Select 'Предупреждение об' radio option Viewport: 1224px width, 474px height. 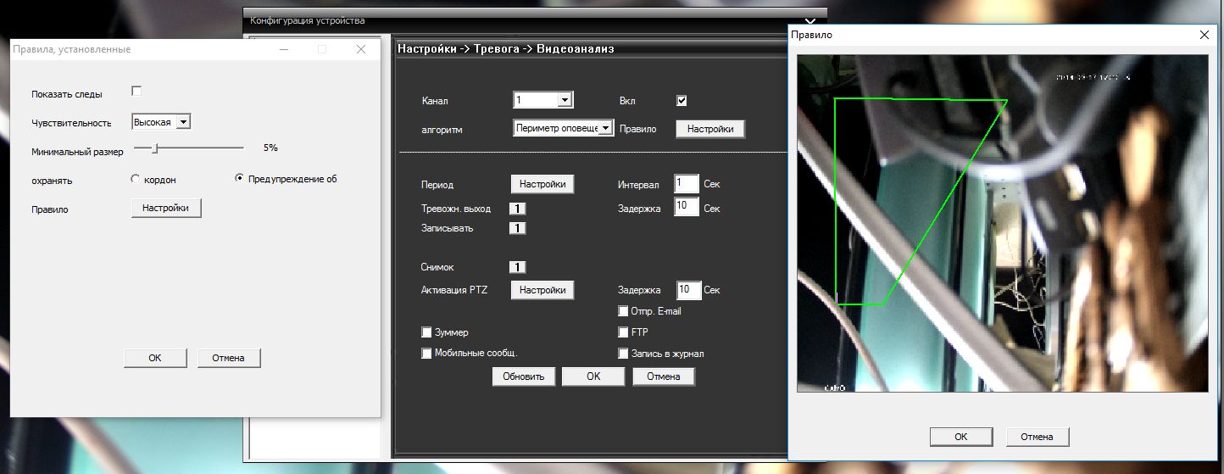tap(239, 178)
